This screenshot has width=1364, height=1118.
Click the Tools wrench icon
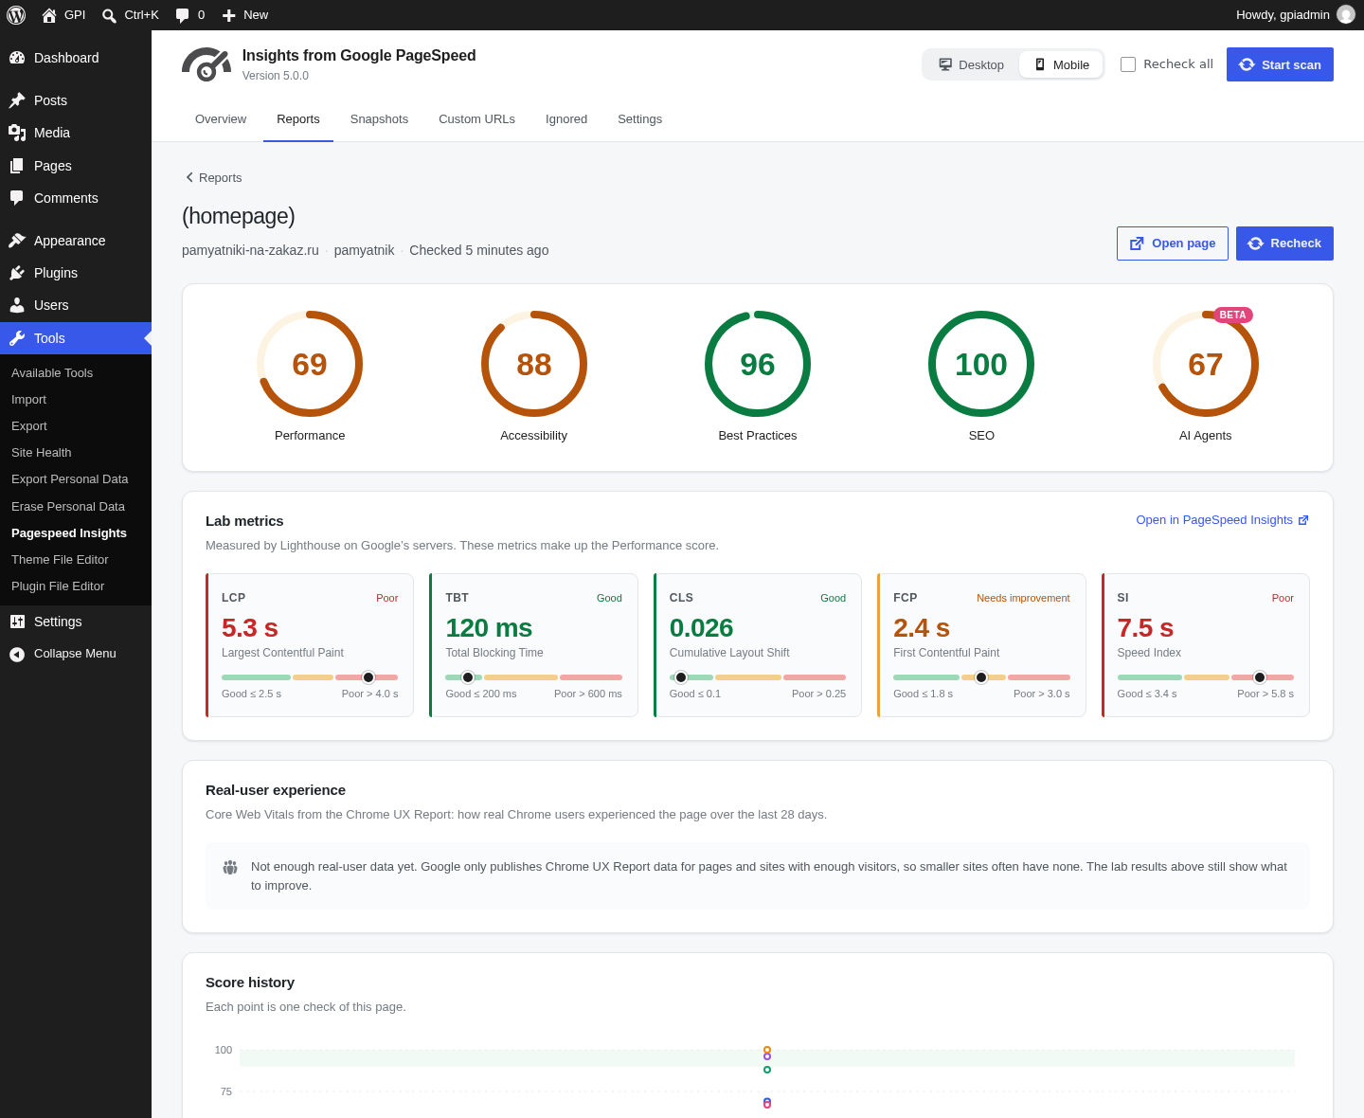[17, 338]
